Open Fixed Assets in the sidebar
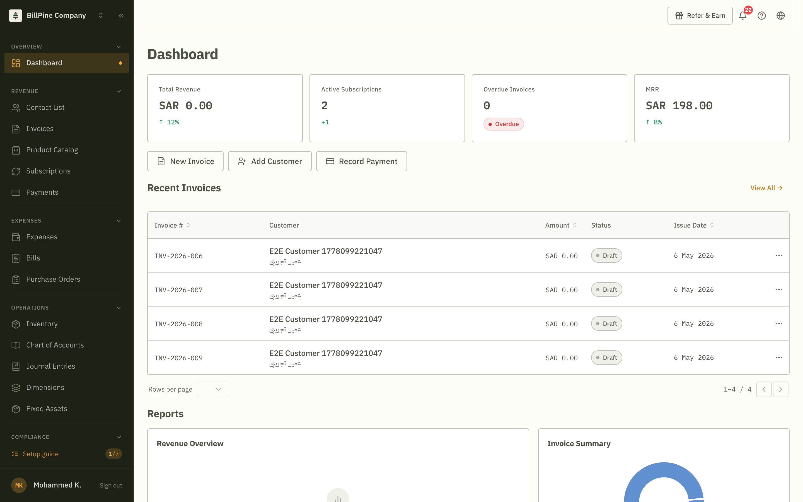The width and height of the screenshot is (803, 502). (x=67, y=409)
